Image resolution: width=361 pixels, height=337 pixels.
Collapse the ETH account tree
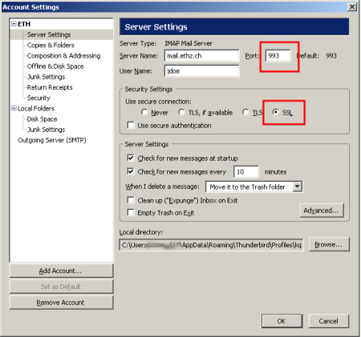(x=14, y=24)
